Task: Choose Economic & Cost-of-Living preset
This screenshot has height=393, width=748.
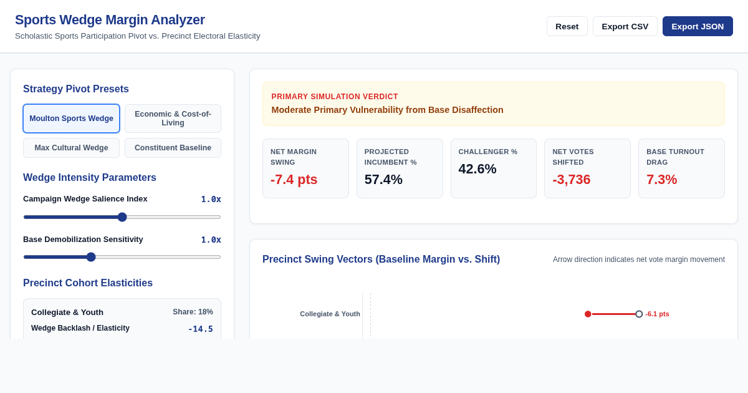Action: click(173, 119)
